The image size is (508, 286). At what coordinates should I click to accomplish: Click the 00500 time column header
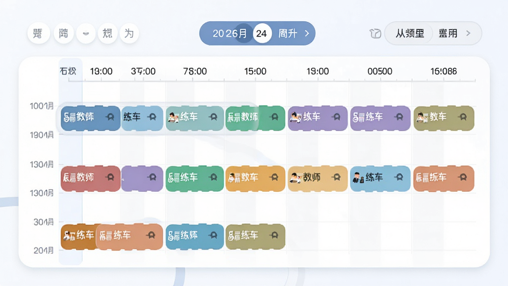(x=380, y=71)
